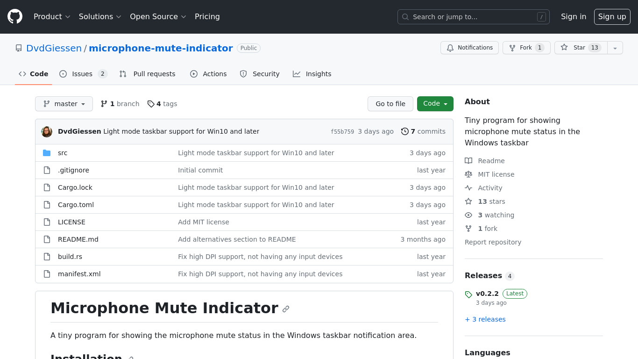Open the Cargo.toml file

76,205
